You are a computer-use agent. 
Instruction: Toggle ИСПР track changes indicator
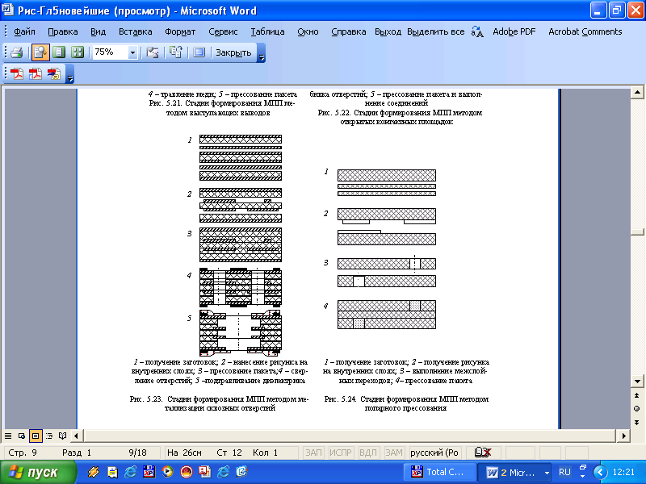click(x=340, y=453)
